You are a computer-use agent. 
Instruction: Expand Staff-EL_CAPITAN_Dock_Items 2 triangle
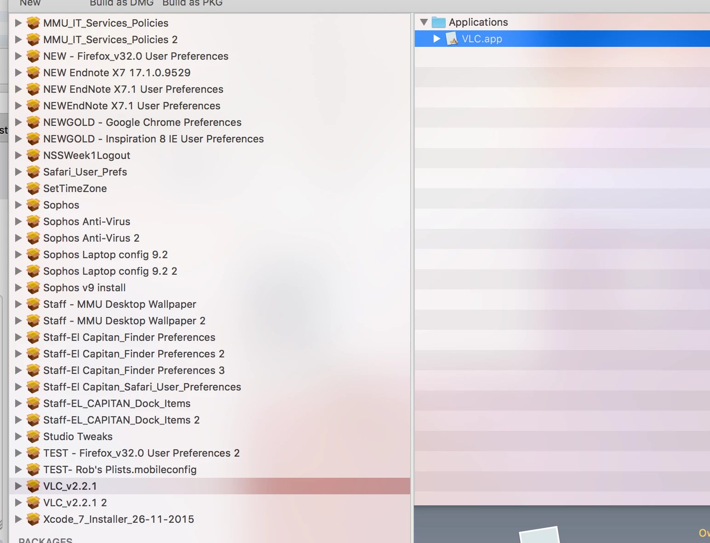pos(18,420)
